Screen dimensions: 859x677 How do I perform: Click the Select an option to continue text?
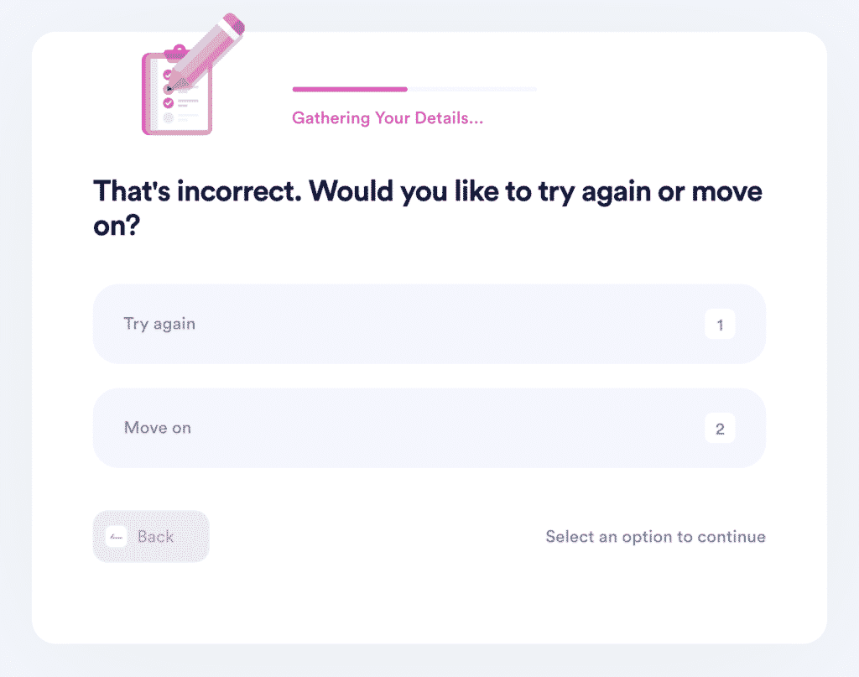(x=655, y=537)
